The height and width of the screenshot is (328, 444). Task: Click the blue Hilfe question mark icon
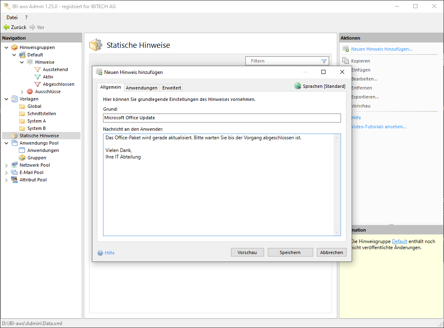100,253
